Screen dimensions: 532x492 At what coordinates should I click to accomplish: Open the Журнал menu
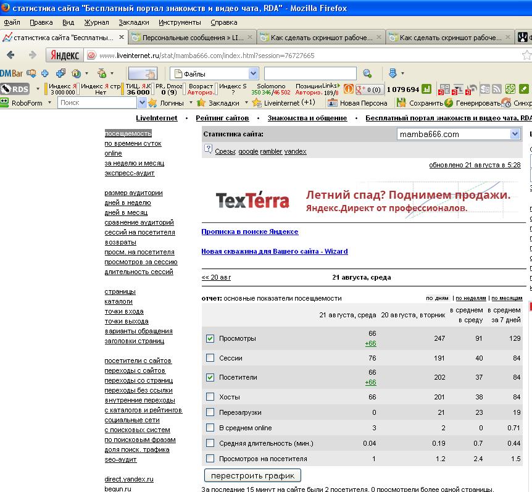tap(97, 22)
